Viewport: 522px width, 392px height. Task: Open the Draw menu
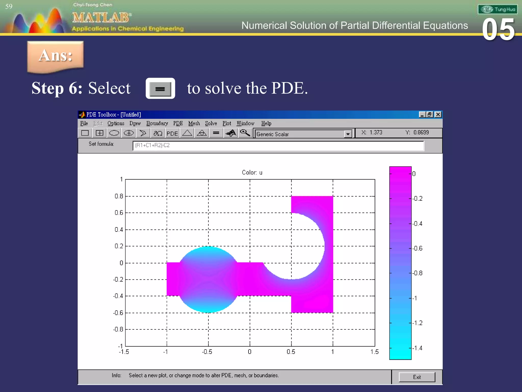135,124
